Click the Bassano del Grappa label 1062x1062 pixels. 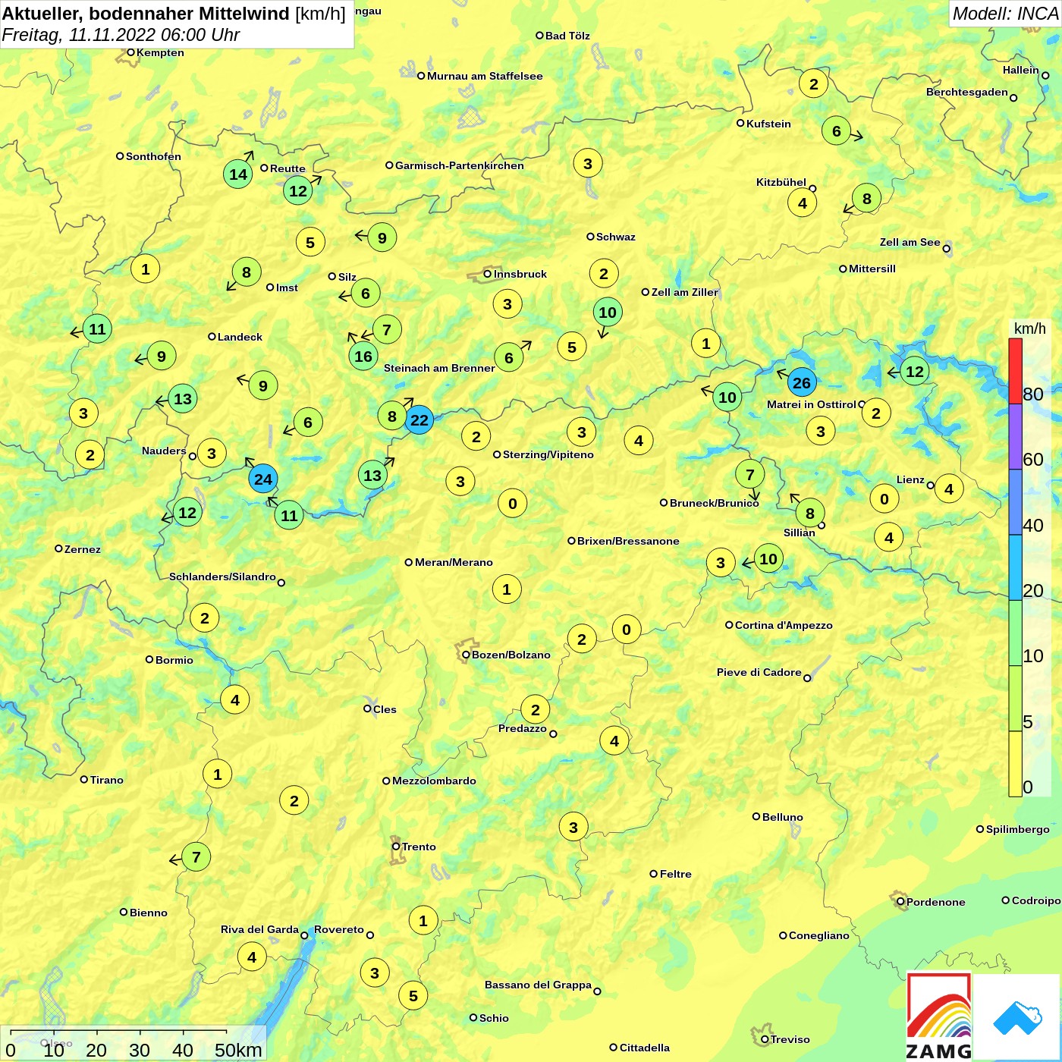click(x=538, y=985)
